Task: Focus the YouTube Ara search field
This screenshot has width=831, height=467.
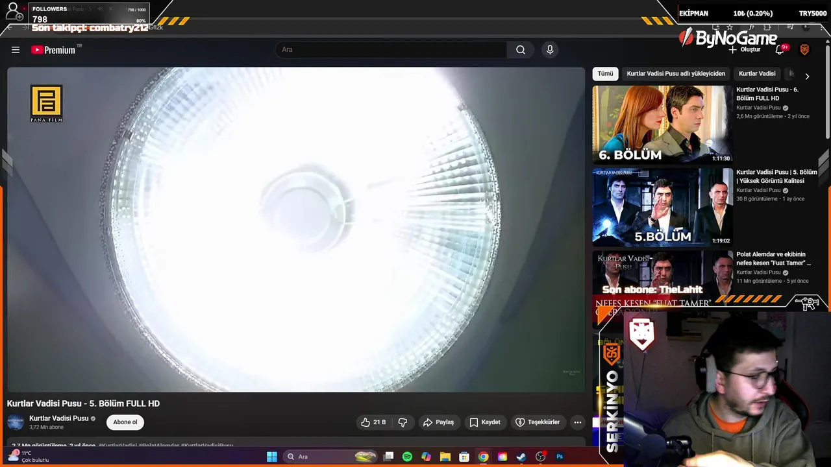Action: tap(391, 50)
